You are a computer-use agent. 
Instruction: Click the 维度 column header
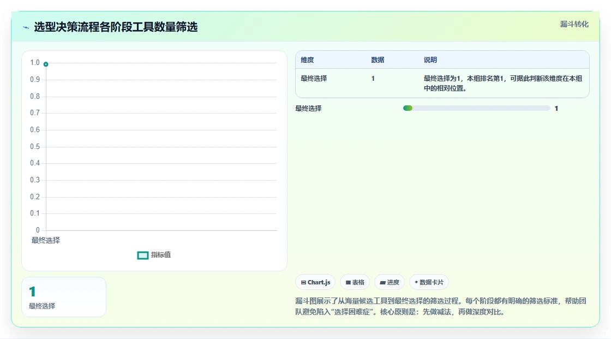click(307, 60)
